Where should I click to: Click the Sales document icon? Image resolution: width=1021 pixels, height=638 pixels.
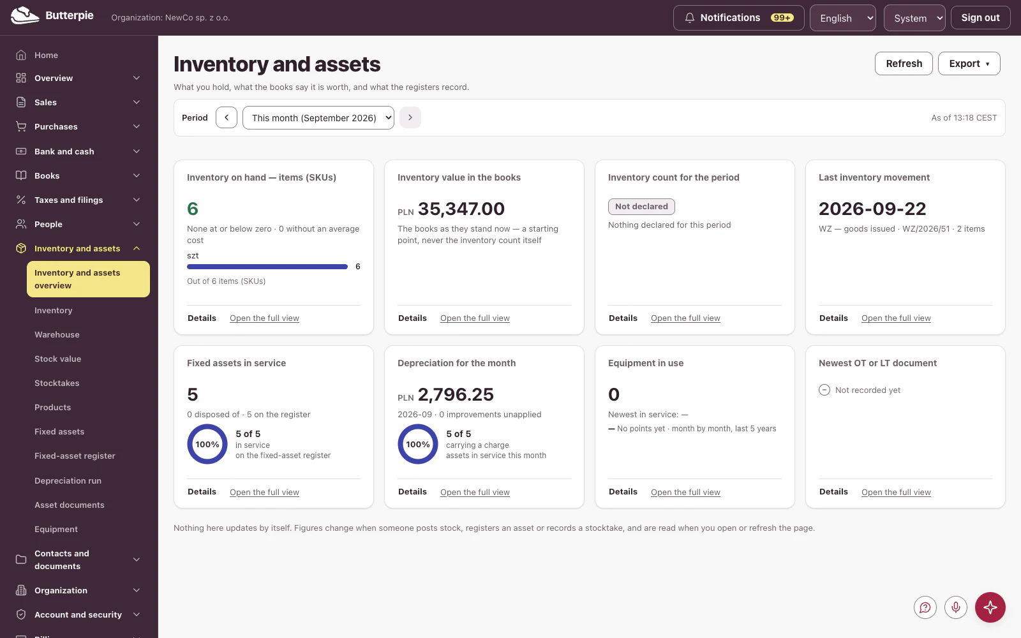coord(21,102)
